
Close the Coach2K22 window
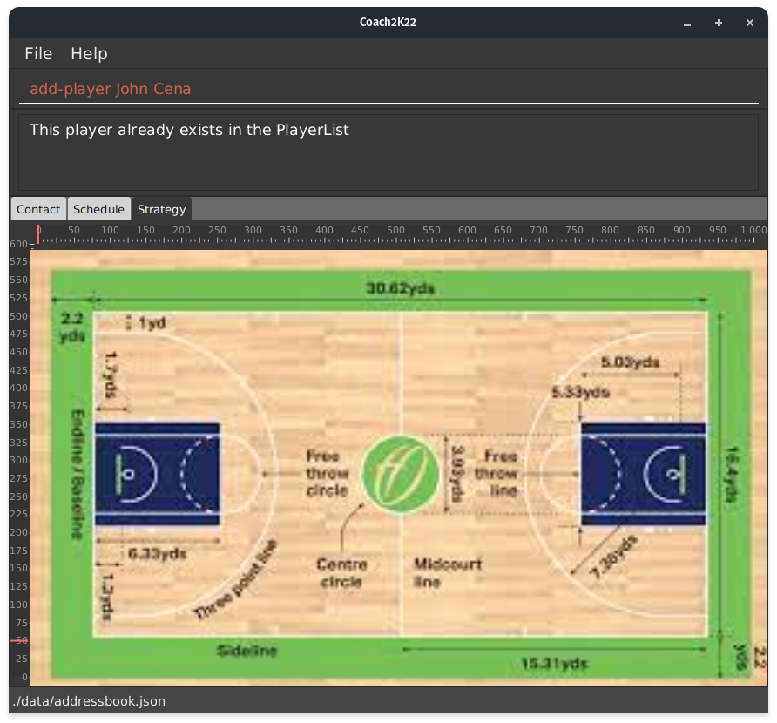[750, 23]
